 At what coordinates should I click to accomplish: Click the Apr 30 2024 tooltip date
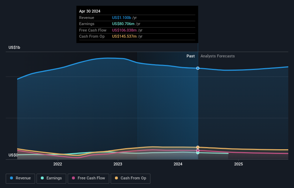(x=90, y=11)
